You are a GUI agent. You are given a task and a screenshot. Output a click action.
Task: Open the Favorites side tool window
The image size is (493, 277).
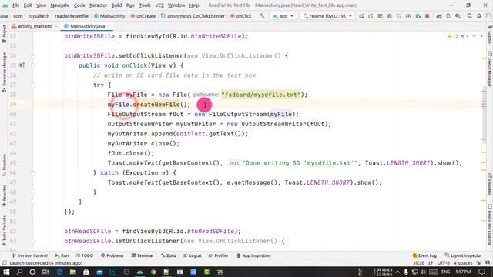point(4,195)
